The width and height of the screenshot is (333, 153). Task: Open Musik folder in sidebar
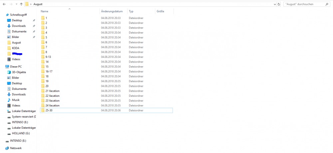click(16, 100)
